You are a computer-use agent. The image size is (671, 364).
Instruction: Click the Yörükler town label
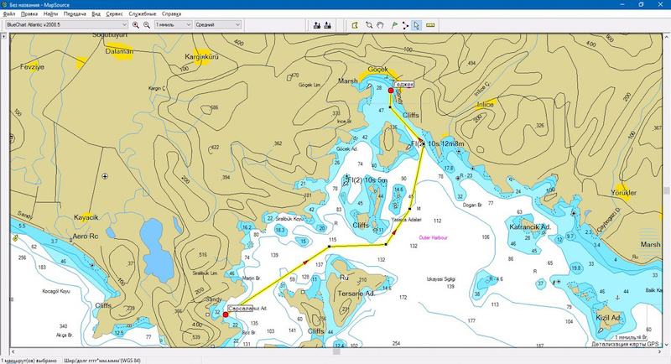pos(623,193)
